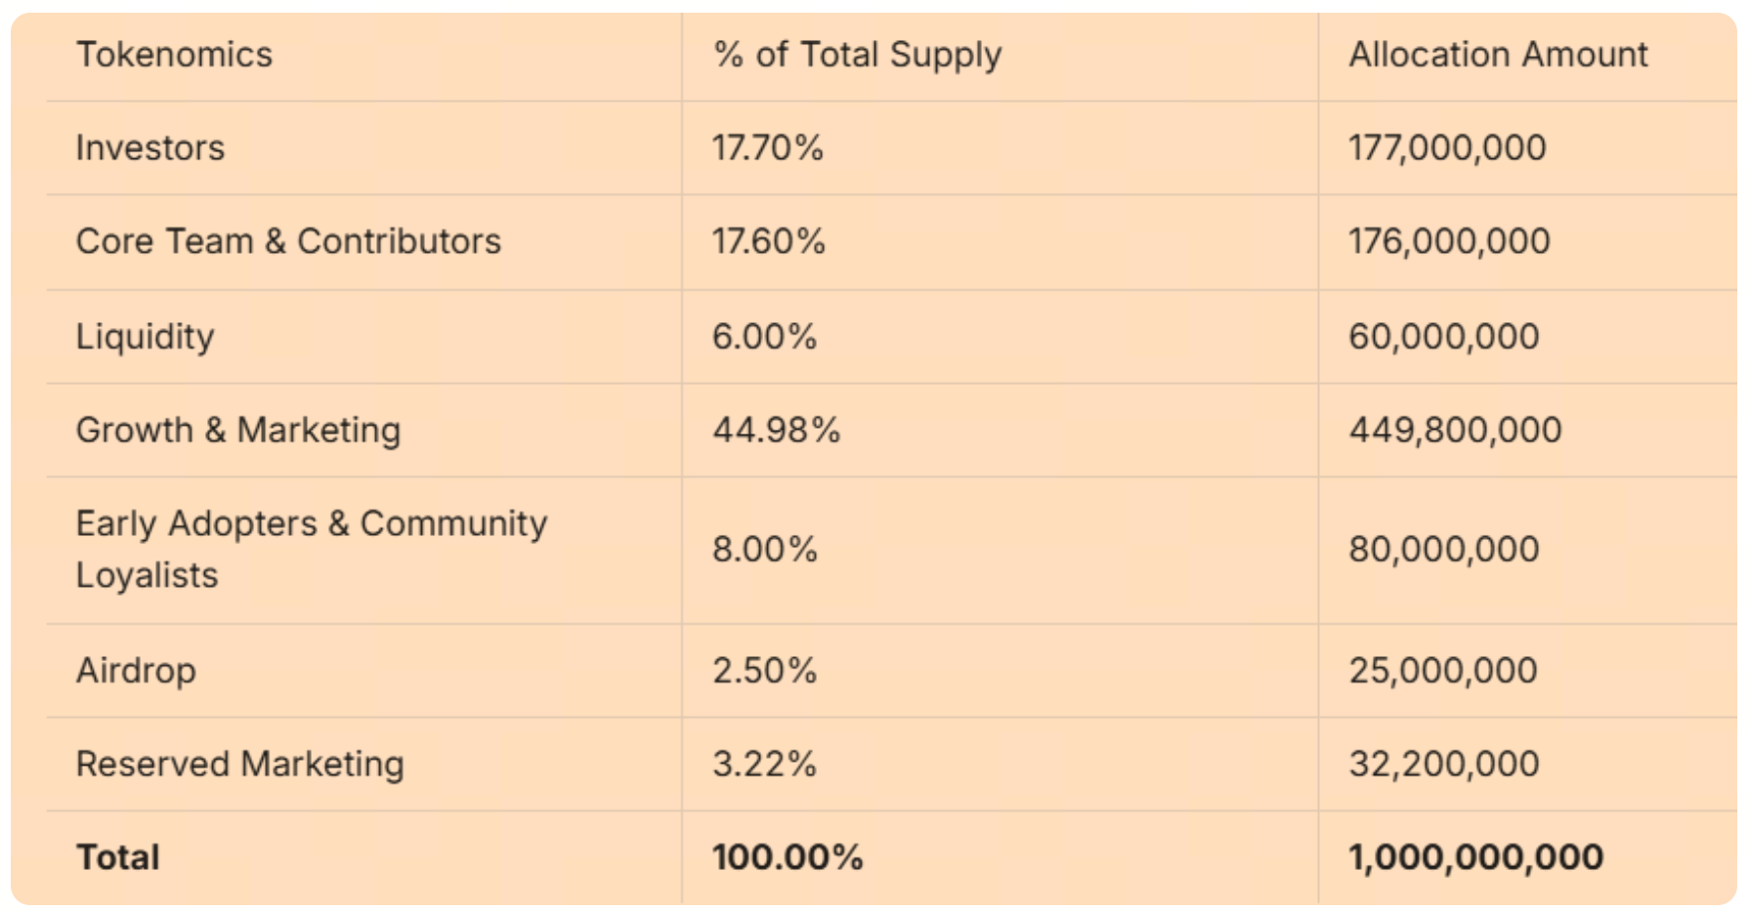Viewport: 1749px width, 912px height.
Task: Click the 17.60% percentage cell
Action: [x=769, y=241]
